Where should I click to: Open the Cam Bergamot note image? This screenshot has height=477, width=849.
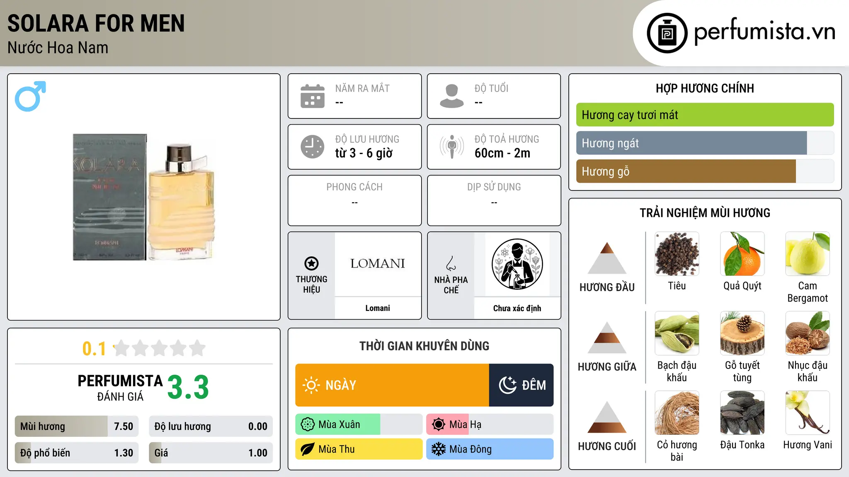(808, 254)
